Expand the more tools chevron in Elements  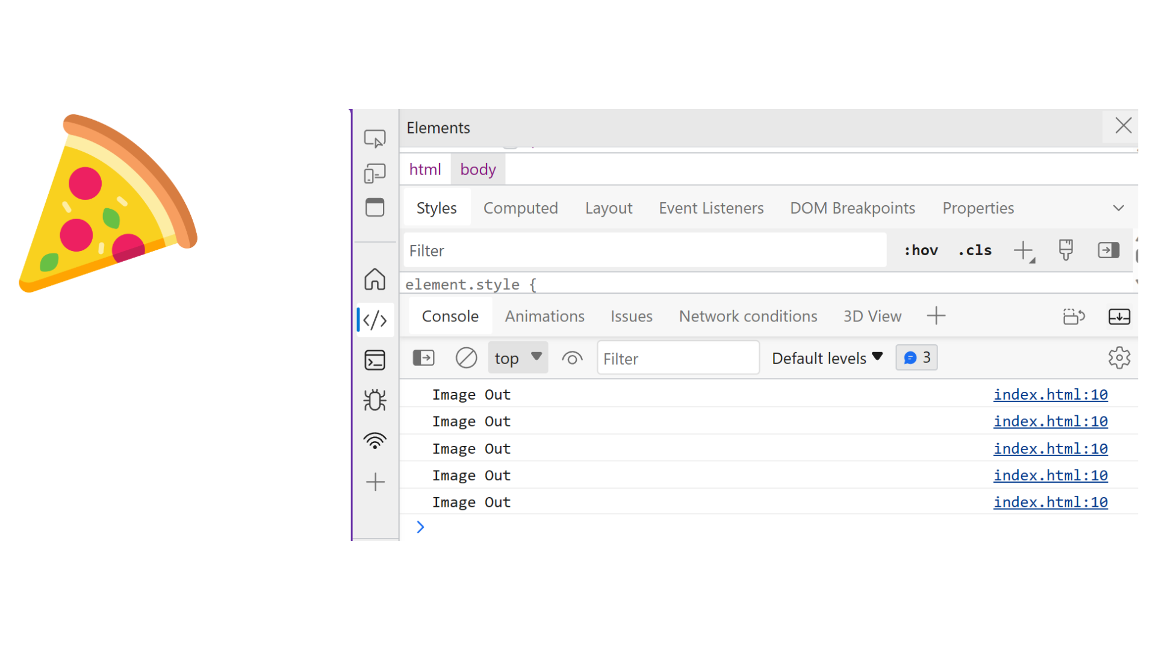coord(1120,208)
